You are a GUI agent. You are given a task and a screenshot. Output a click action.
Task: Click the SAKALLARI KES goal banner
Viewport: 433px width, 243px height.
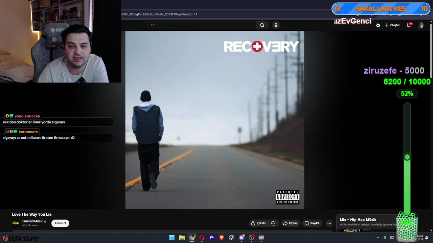pos(381,9)
